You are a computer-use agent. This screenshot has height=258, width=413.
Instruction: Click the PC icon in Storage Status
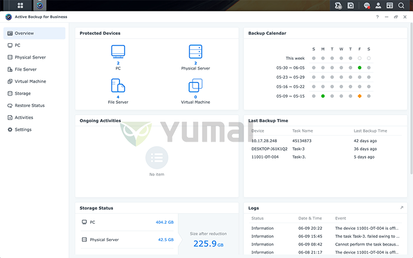(x=84, y=222)
